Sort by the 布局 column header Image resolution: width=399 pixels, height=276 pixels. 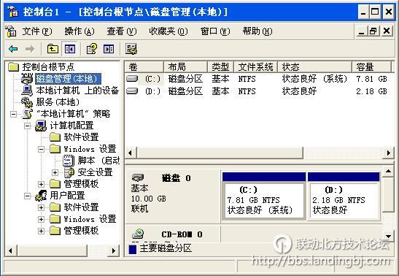point(186,67)
